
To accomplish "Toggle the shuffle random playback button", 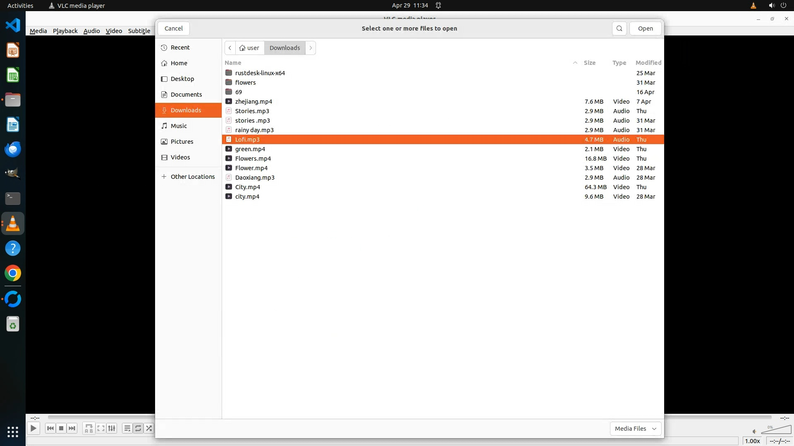I will pos(149,428).
